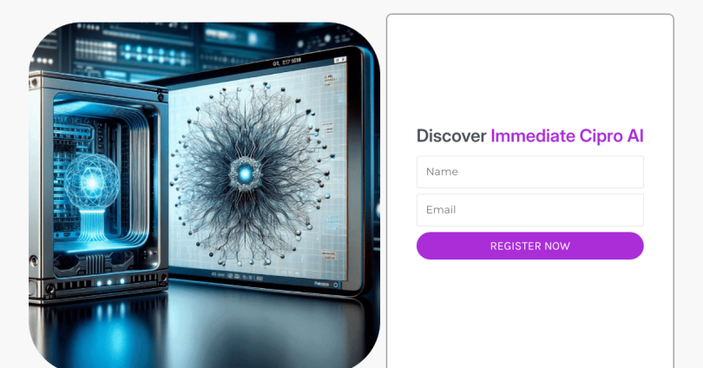Focus the Email input field
Viewport: 703px width, 368px height.
(x=530, y=210)
